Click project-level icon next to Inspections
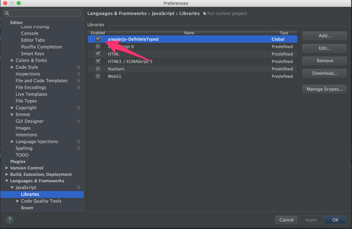The height and width of the screenshot is (229, 352). pos(79,74)
